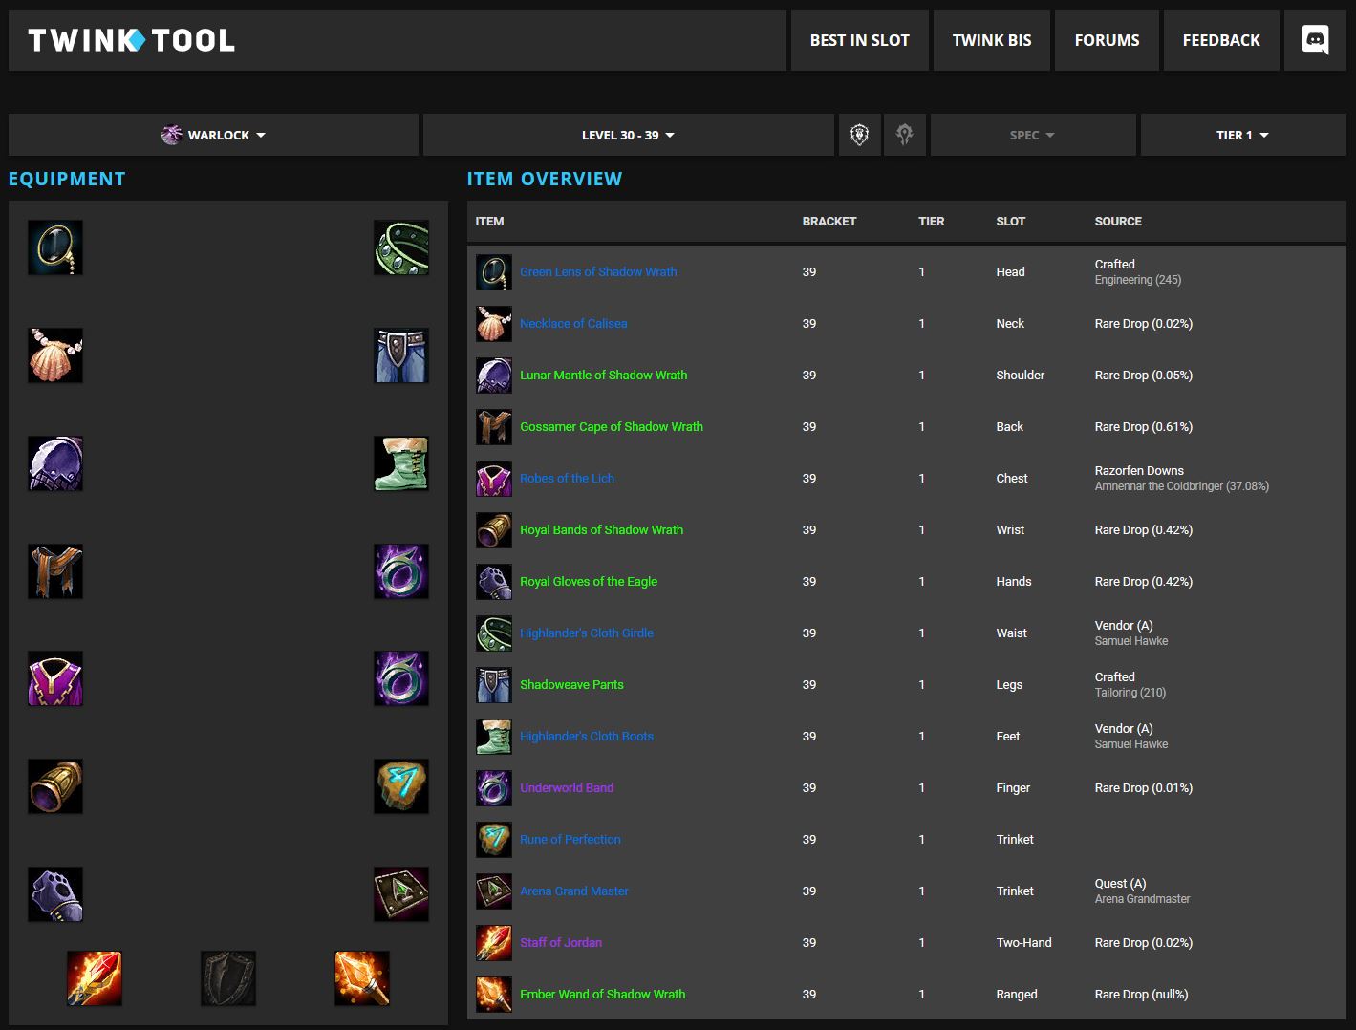Click Underworld Band table icon

tap(494, 788)
